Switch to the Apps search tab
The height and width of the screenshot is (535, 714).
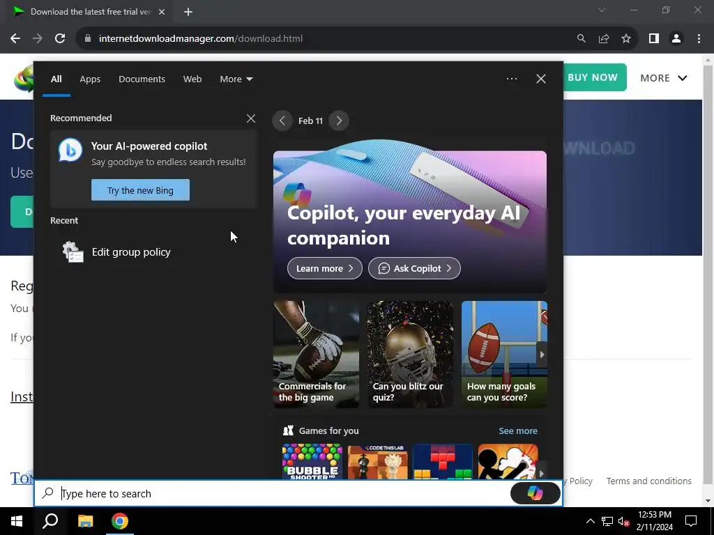90,79
